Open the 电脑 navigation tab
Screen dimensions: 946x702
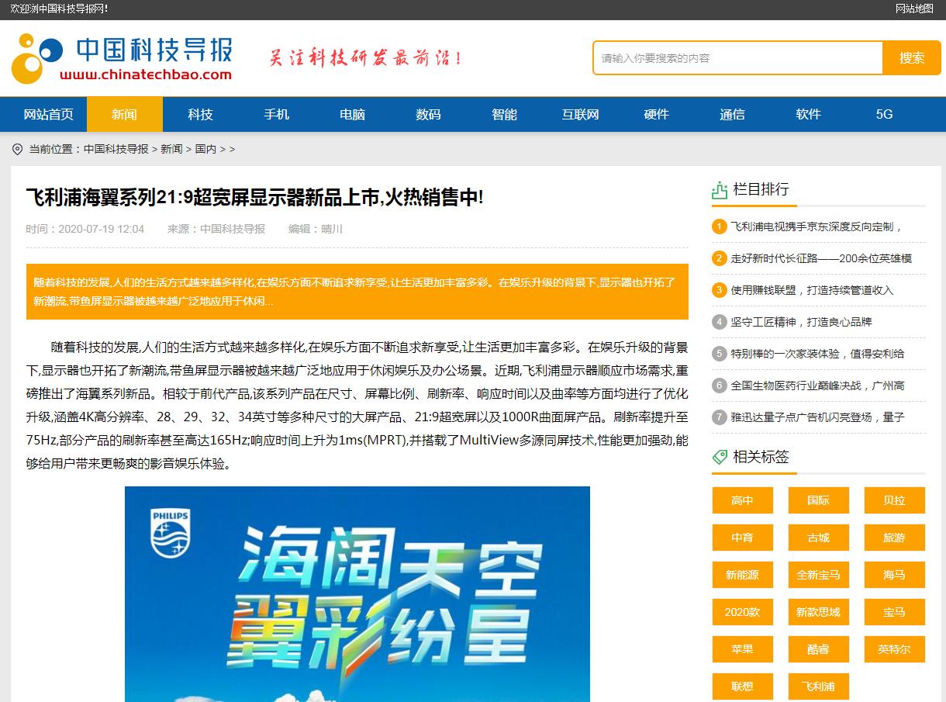point(353,115)
